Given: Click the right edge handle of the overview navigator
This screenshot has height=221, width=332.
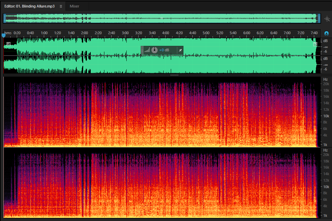Looking at the screenshot, I should [x=318, y=18].
